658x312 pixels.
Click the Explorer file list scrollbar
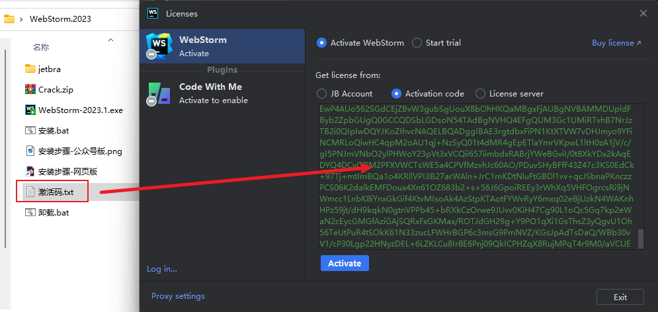(5, 149)
